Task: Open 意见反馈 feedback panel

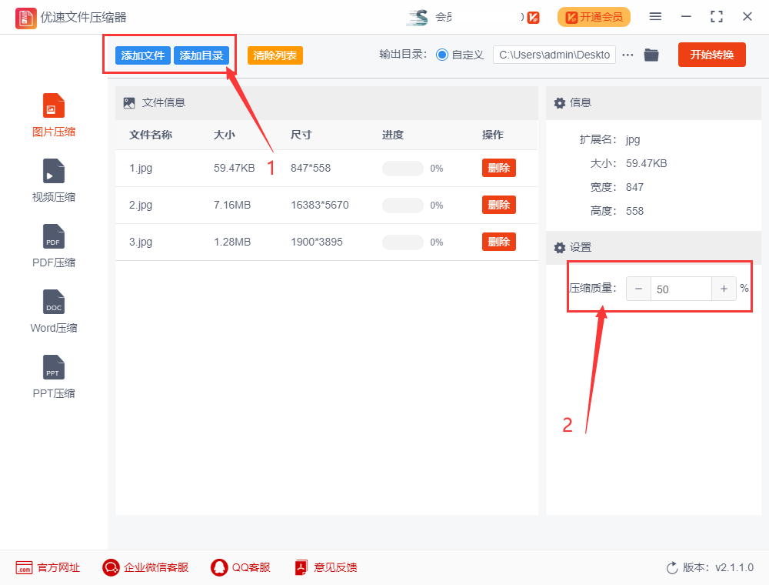Action: tap(325, 567)
